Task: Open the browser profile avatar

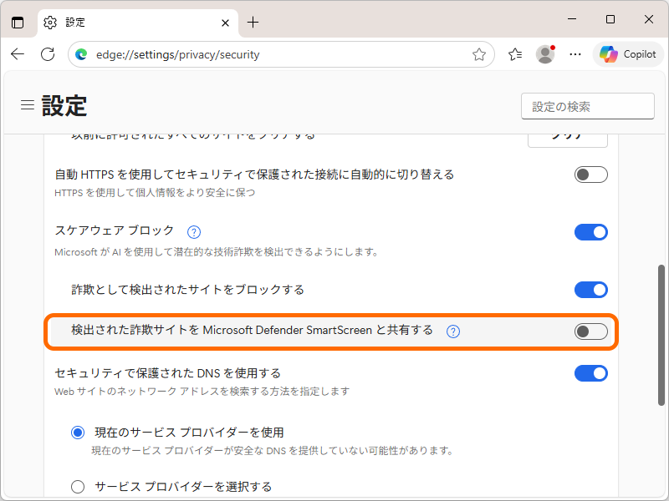Action: coord(545,53)
